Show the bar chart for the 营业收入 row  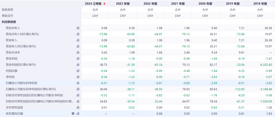[x=78, y=40]
